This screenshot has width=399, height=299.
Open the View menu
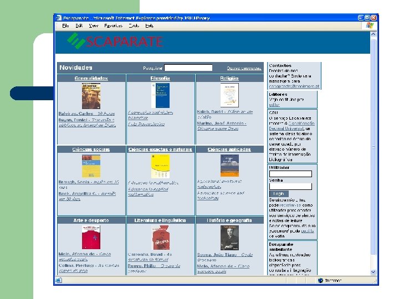coord(94,25)
